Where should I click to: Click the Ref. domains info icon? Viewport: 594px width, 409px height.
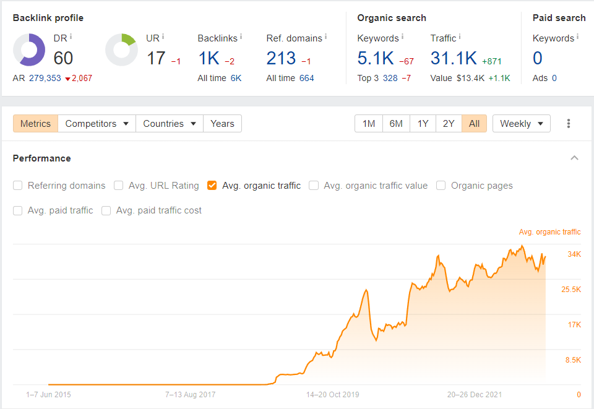pyautogui.click(x=325, y=37)
